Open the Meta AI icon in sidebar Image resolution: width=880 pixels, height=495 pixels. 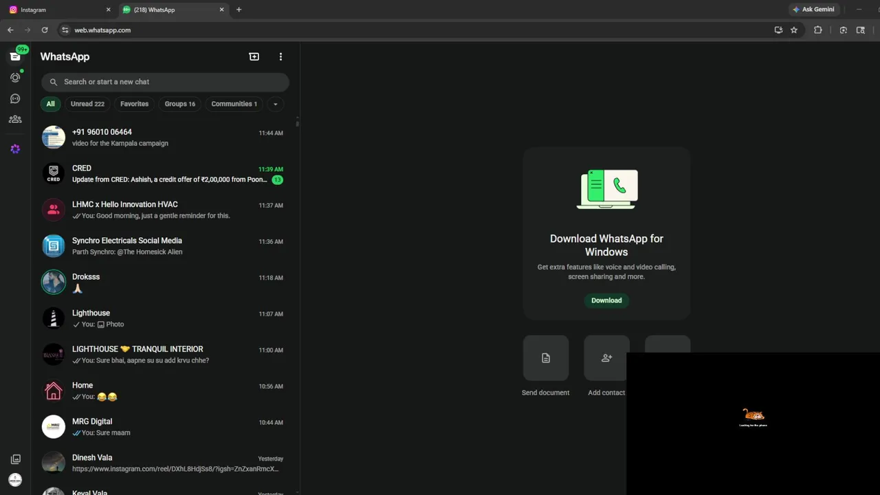pyautogui.click(x=15, y=148)
